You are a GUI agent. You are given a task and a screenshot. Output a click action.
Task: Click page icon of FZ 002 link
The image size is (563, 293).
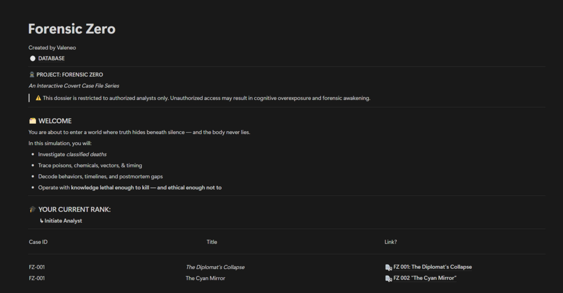388,278
